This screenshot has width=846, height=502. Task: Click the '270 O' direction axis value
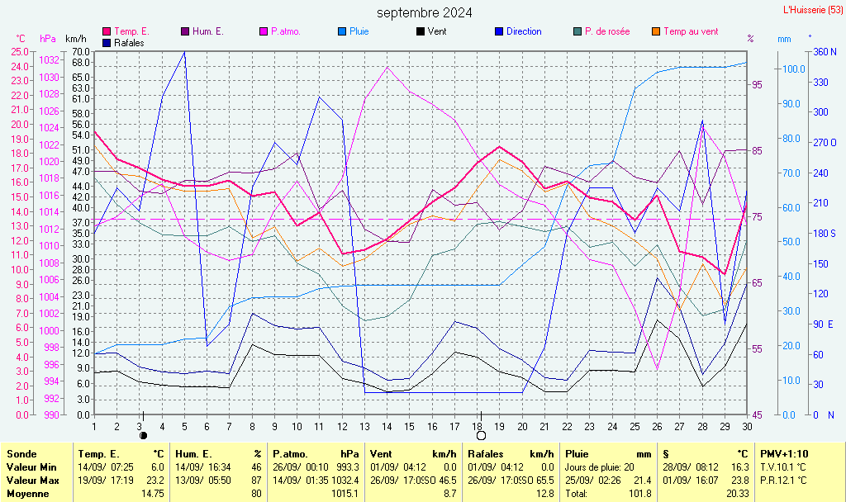click(x=825, y=143)
